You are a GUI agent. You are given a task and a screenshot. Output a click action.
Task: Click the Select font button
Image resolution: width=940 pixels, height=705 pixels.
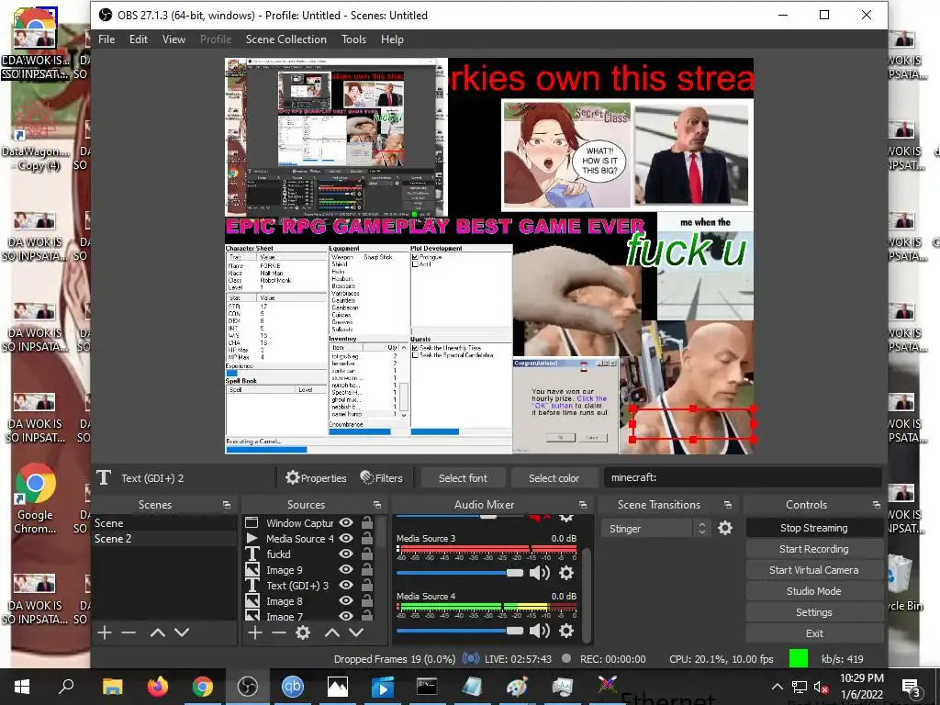click(x=463, y=477)
